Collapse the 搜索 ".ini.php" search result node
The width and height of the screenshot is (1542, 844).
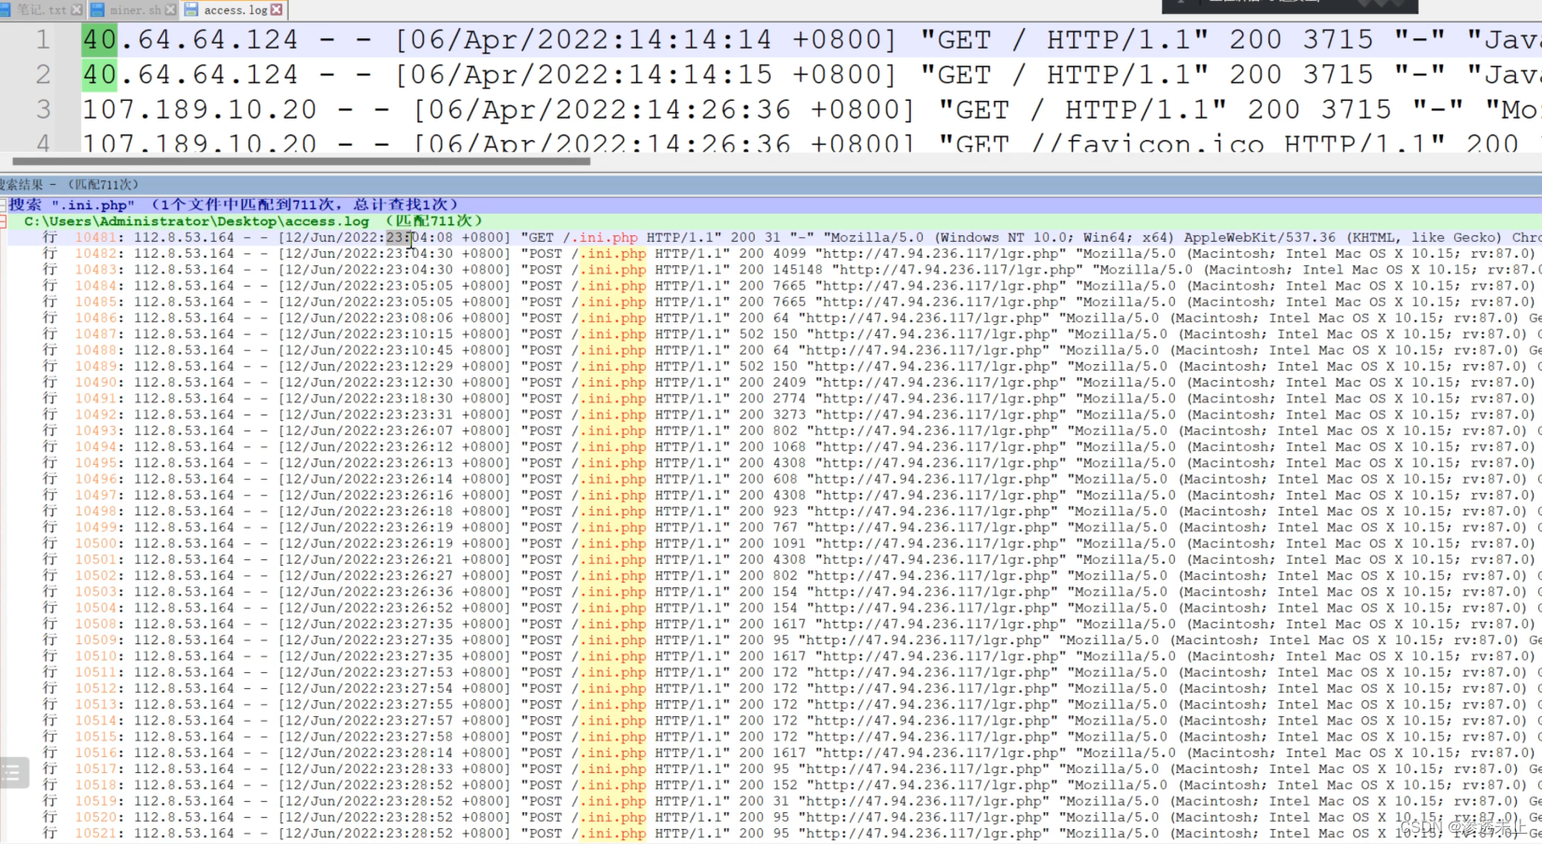click(x=4, y=204)
